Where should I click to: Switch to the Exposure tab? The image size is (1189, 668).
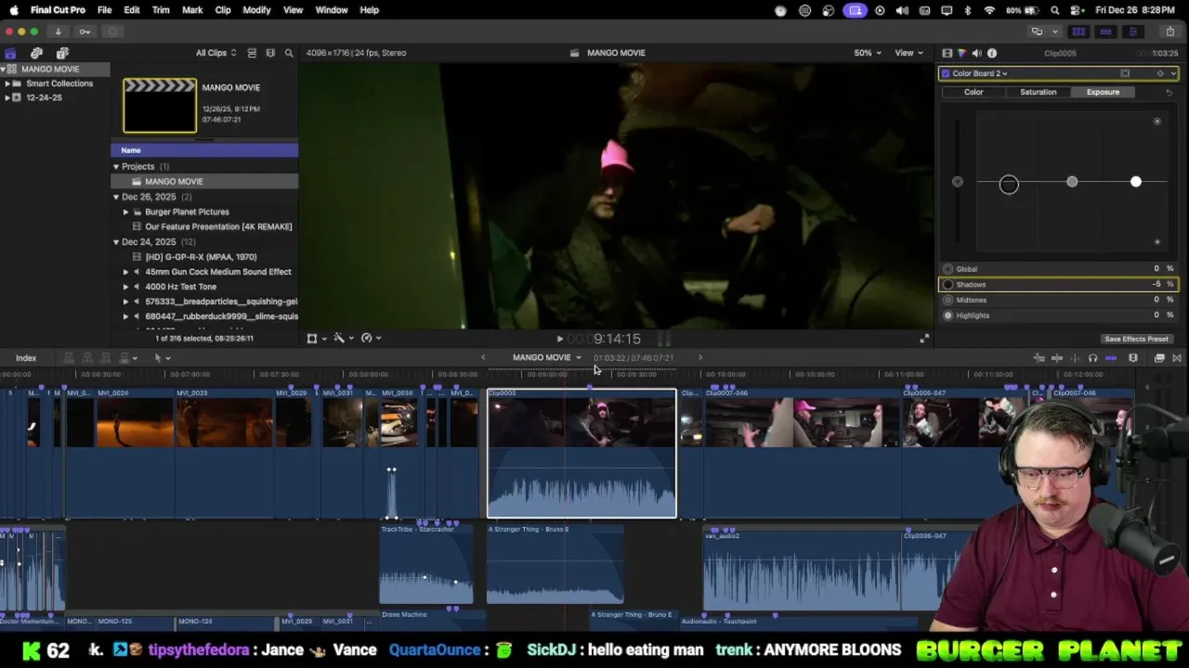pyautogui.click(x=1103, y=93)
